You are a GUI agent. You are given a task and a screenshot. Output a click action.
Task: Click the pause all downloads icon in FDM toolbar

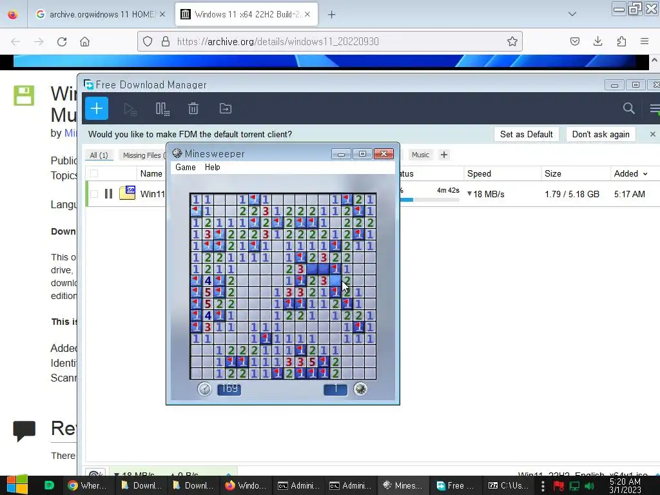pyautogui.click(x=162, y=109)
